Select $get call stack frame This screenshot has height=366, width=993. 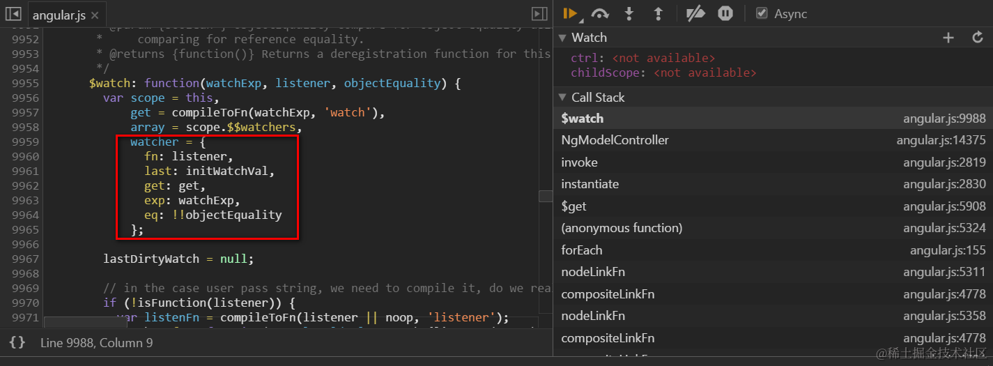point(773,206)
